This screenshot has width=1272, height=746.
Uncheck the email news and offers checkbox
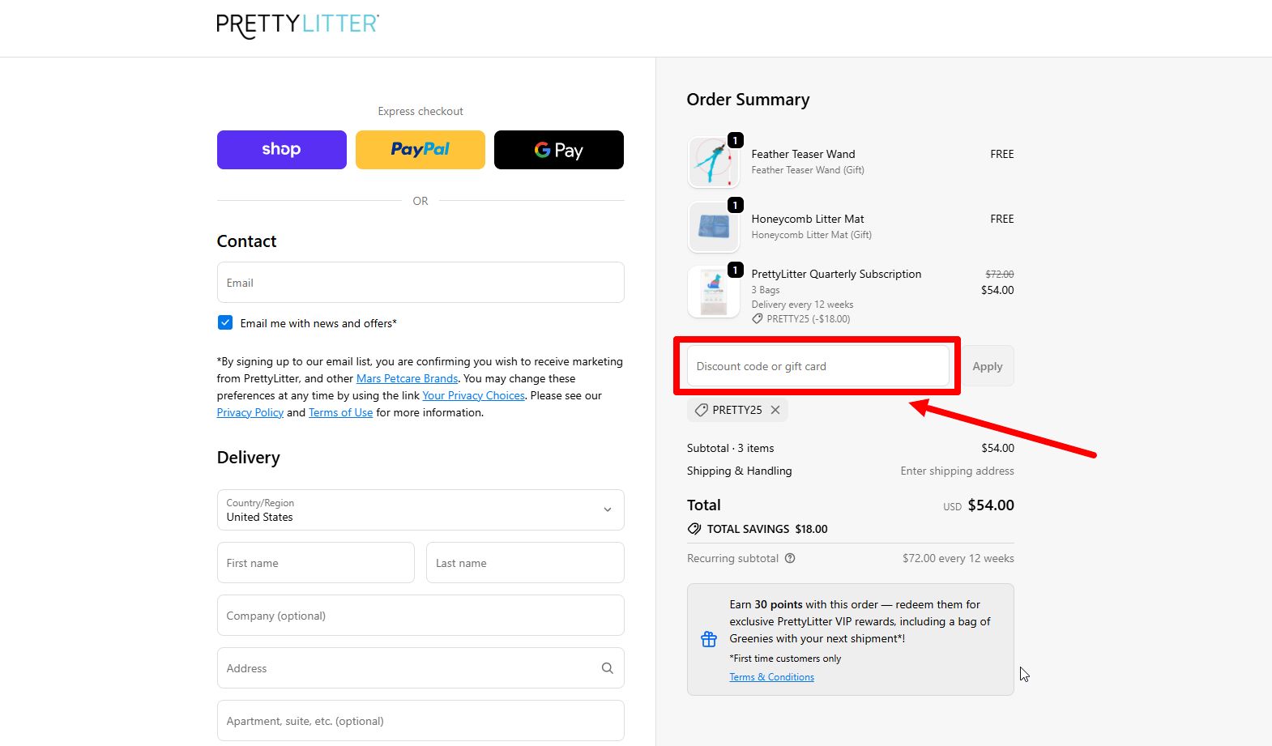click(224, 322)
